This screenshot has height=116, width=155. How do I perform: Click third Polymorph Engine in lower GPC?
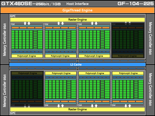pyautogui.click(x=94, y=73)
